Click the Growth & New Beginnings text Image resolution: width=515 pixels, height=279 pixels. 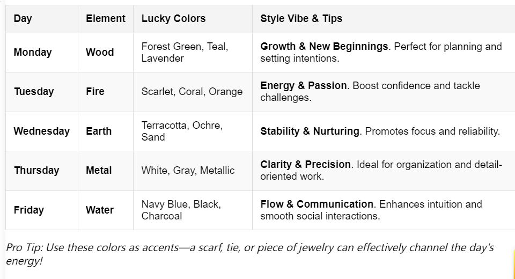324,47
